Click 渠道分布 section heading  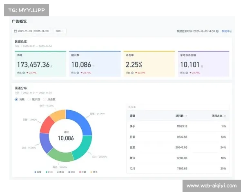click(x=21, y=88)
